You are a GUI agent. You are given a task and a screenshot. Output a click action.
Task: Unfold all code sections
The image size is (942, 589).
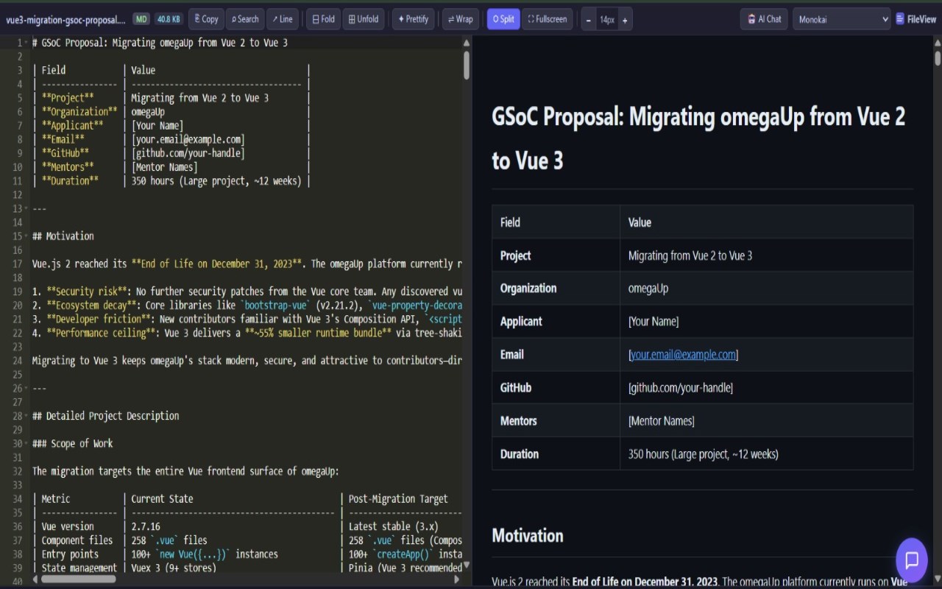pyautogui.click(x=363, y=19)
